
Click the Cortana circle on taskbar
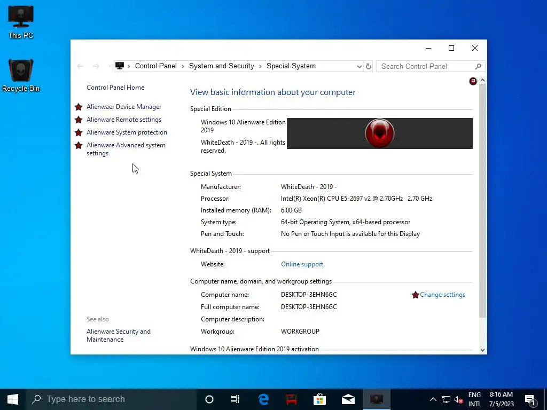tap(209, 399)
